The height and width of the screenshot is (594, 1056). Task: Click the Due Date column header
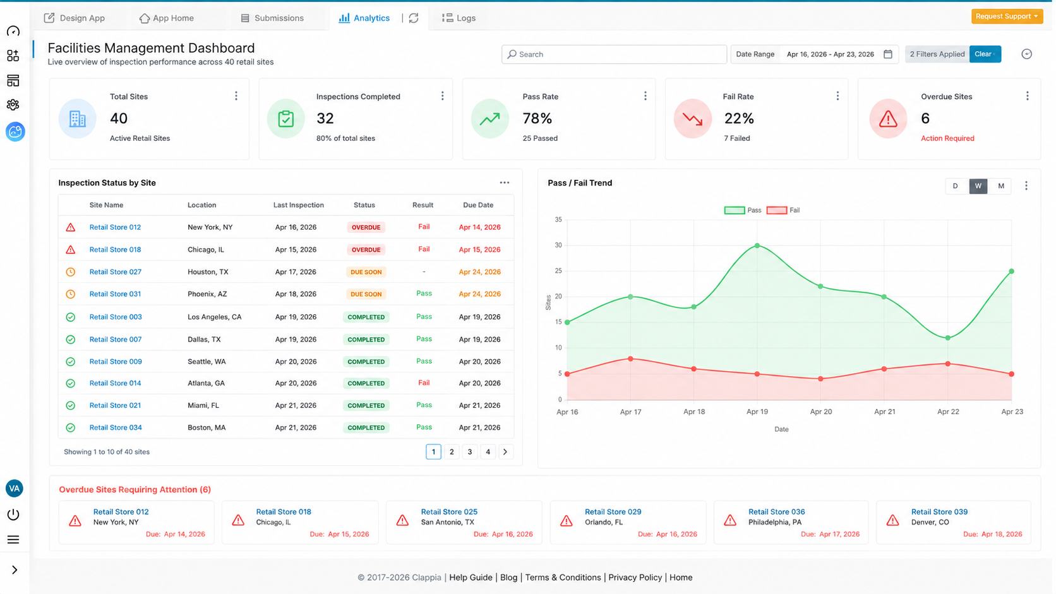478,205
